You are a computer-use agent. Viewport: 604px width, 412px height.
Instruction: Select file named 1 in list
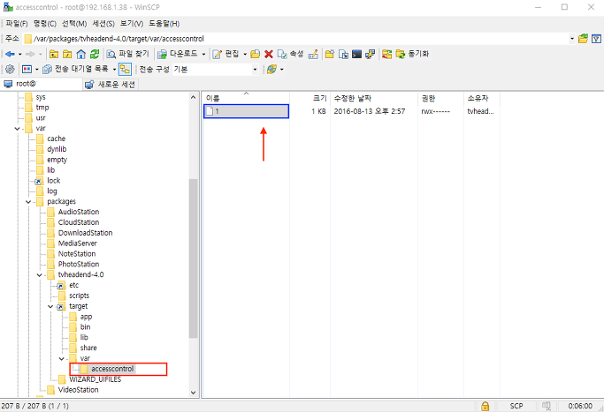coord(246,111)
